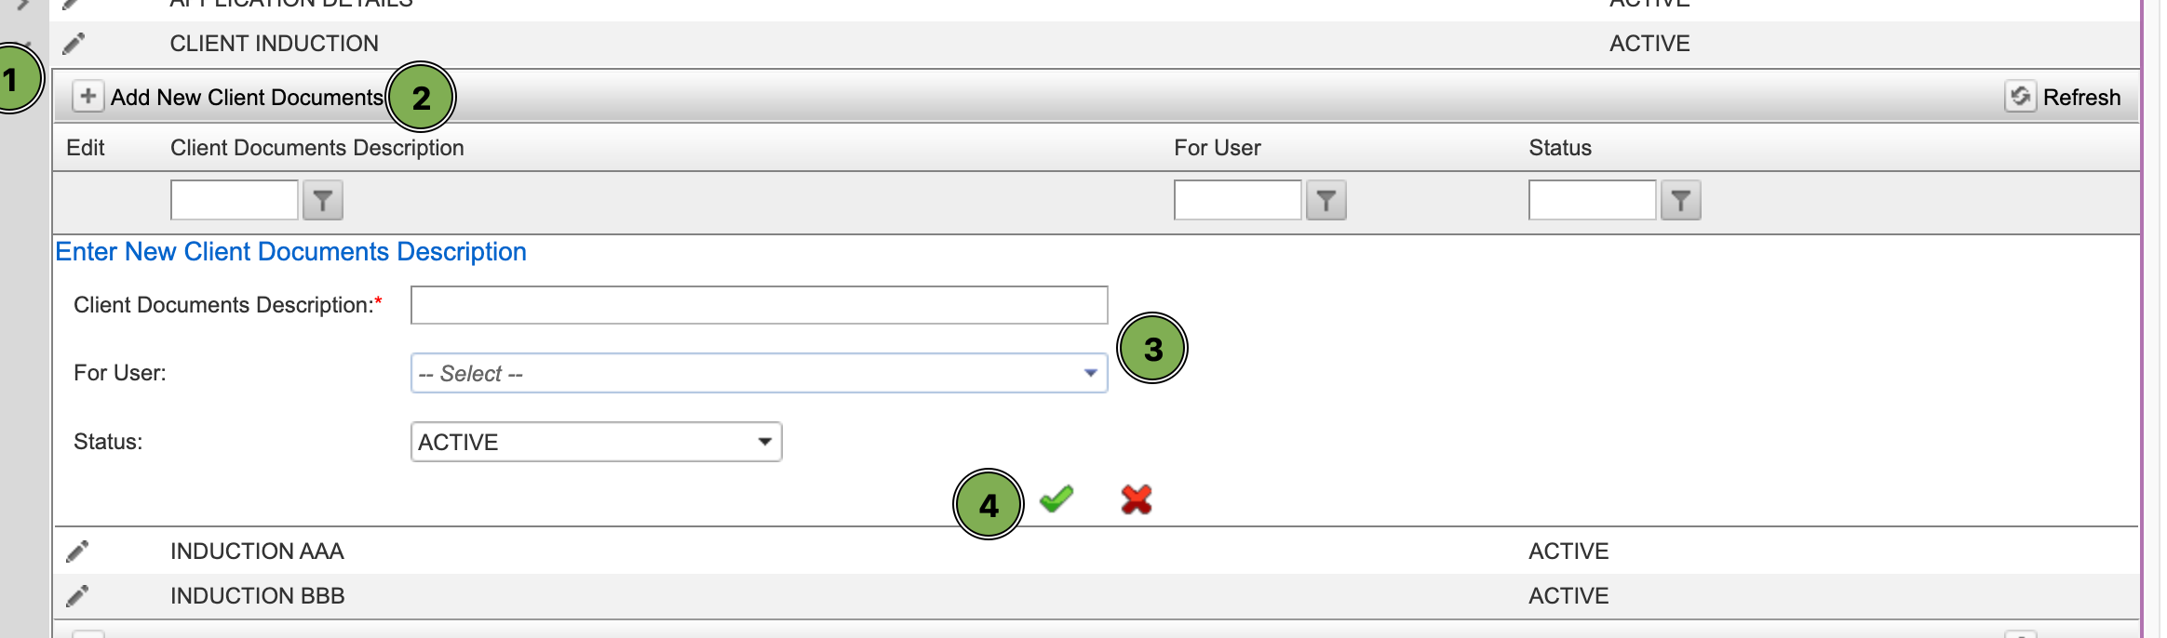This screenshot has height=638, width=2167.
Task: Confirm the new entry with the green checkmark
Action: coord(1057,500)
